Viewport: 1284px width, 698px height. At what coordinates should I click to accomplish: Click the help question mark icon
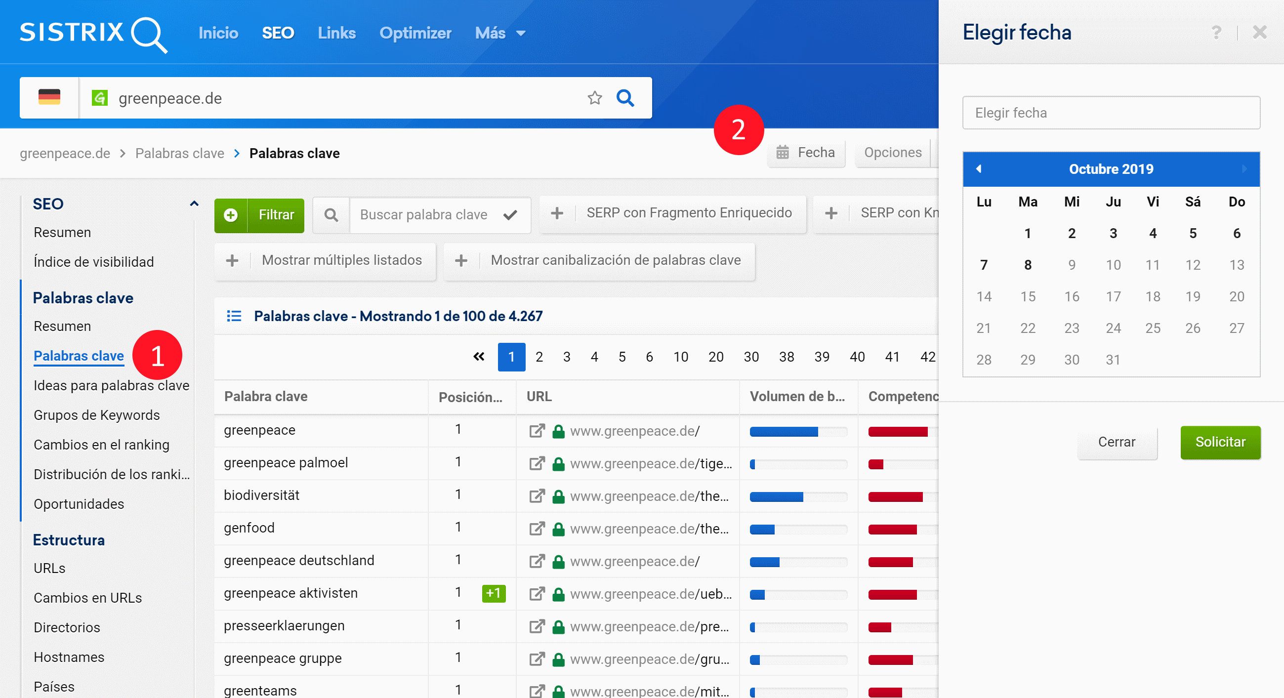1216,33
